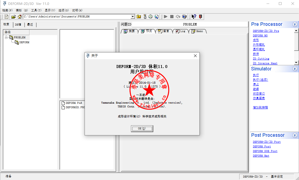The width and height of the screenshot is (299, 180).
Task: Click the directory path input field
Action: pos(77,17)
